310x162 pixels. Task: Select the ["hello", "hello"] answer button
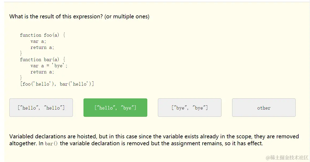click(x=41, y=108)
